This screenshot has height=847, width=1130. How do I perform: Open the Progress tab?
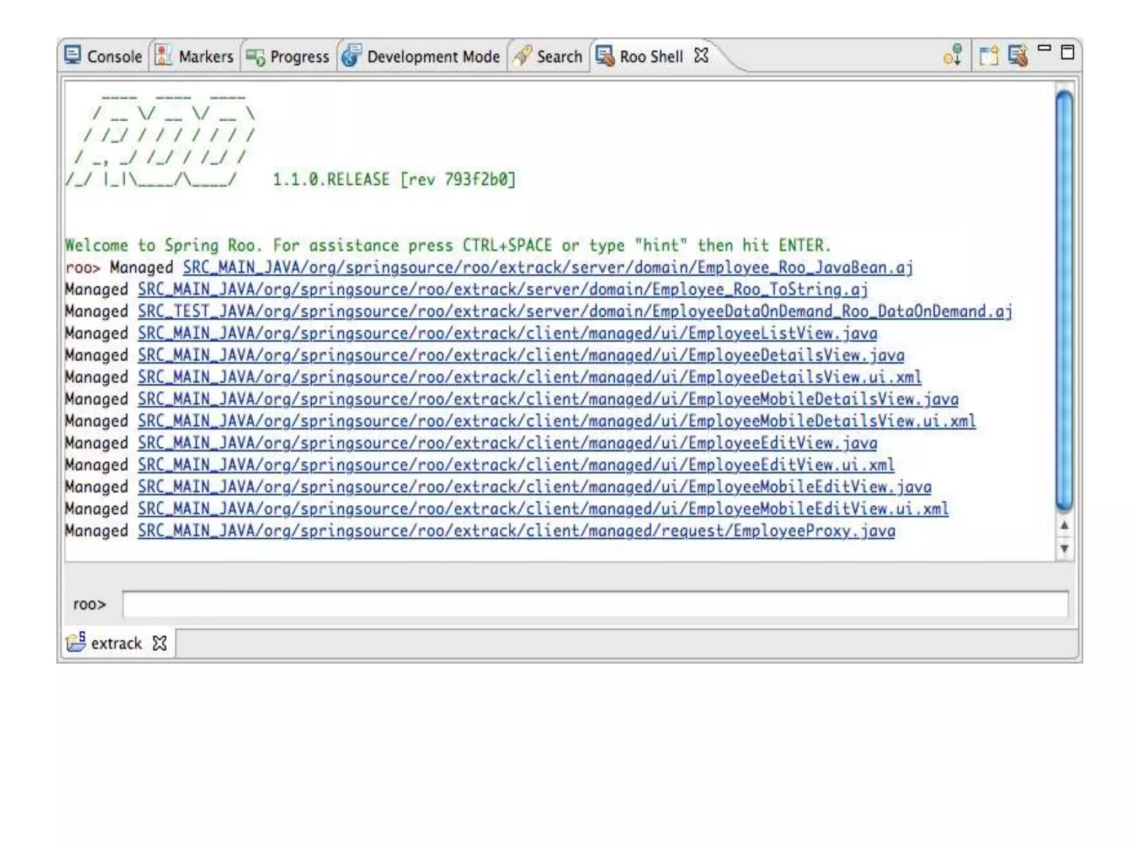pyautogui.click(x=287, y=56)
